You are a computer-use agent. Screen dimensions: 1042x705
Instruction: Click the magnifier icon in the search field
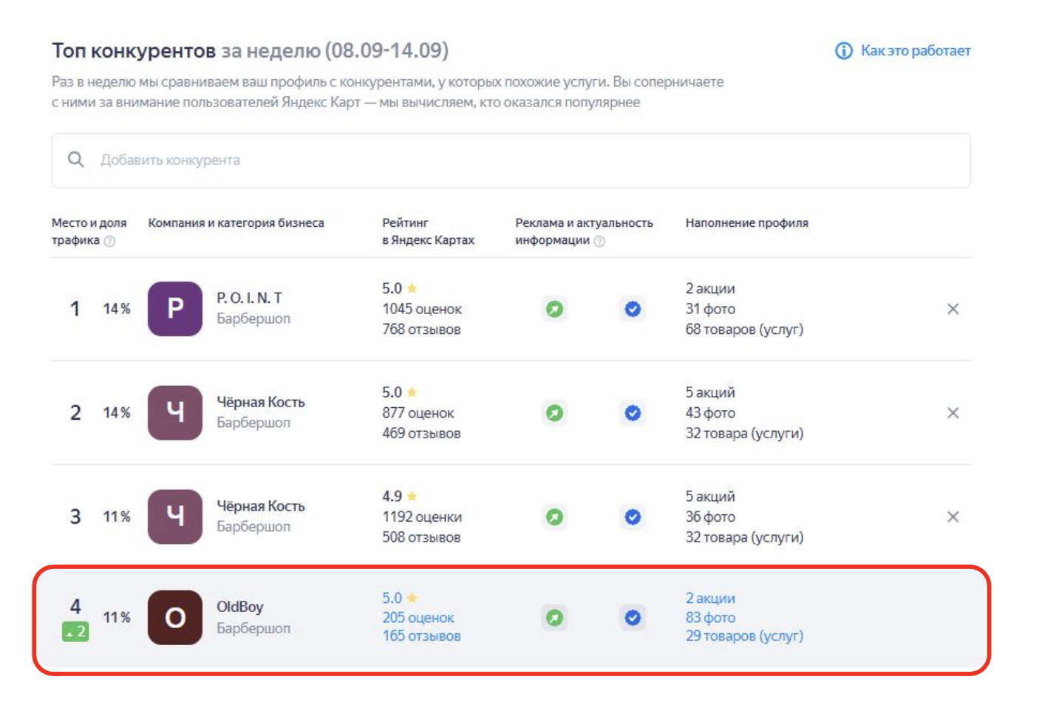tap(75, 160)
